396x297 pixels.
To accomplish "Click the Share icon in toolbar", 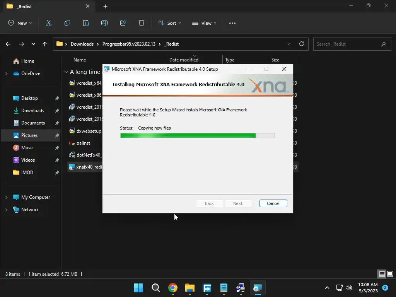I will pyautogui.click(x=123, y=23).
